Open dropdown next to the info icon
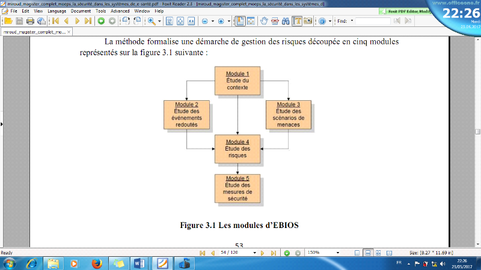Image resolution: width=481 pixels, height=270 pixels. pyautogui.click(x=329, y=21)
